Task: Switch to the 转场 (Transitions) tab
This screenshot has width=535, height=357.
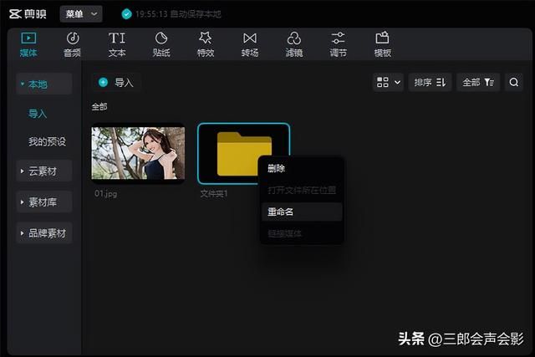Action: (250, 44)
